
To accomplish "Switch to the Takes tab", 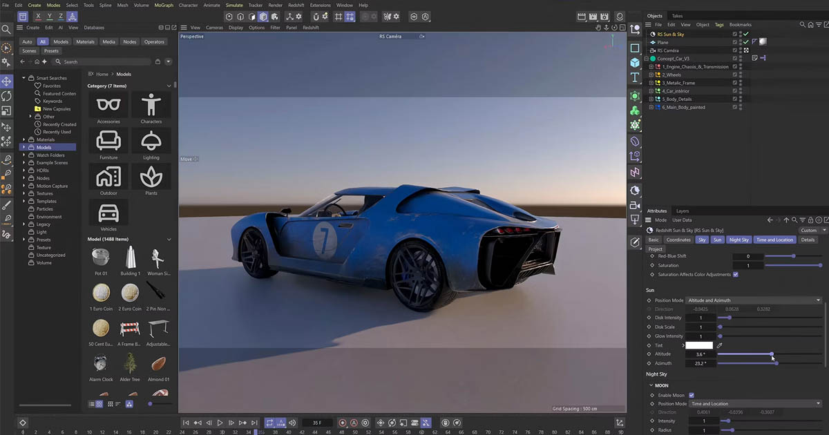I will click(677, 15).
